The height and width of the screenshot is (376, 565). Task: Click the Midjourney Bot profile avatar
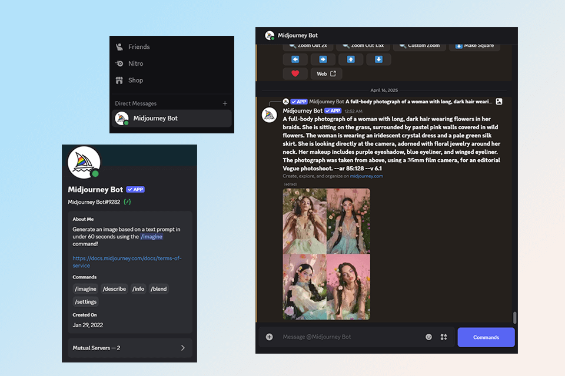click(84, 162)
